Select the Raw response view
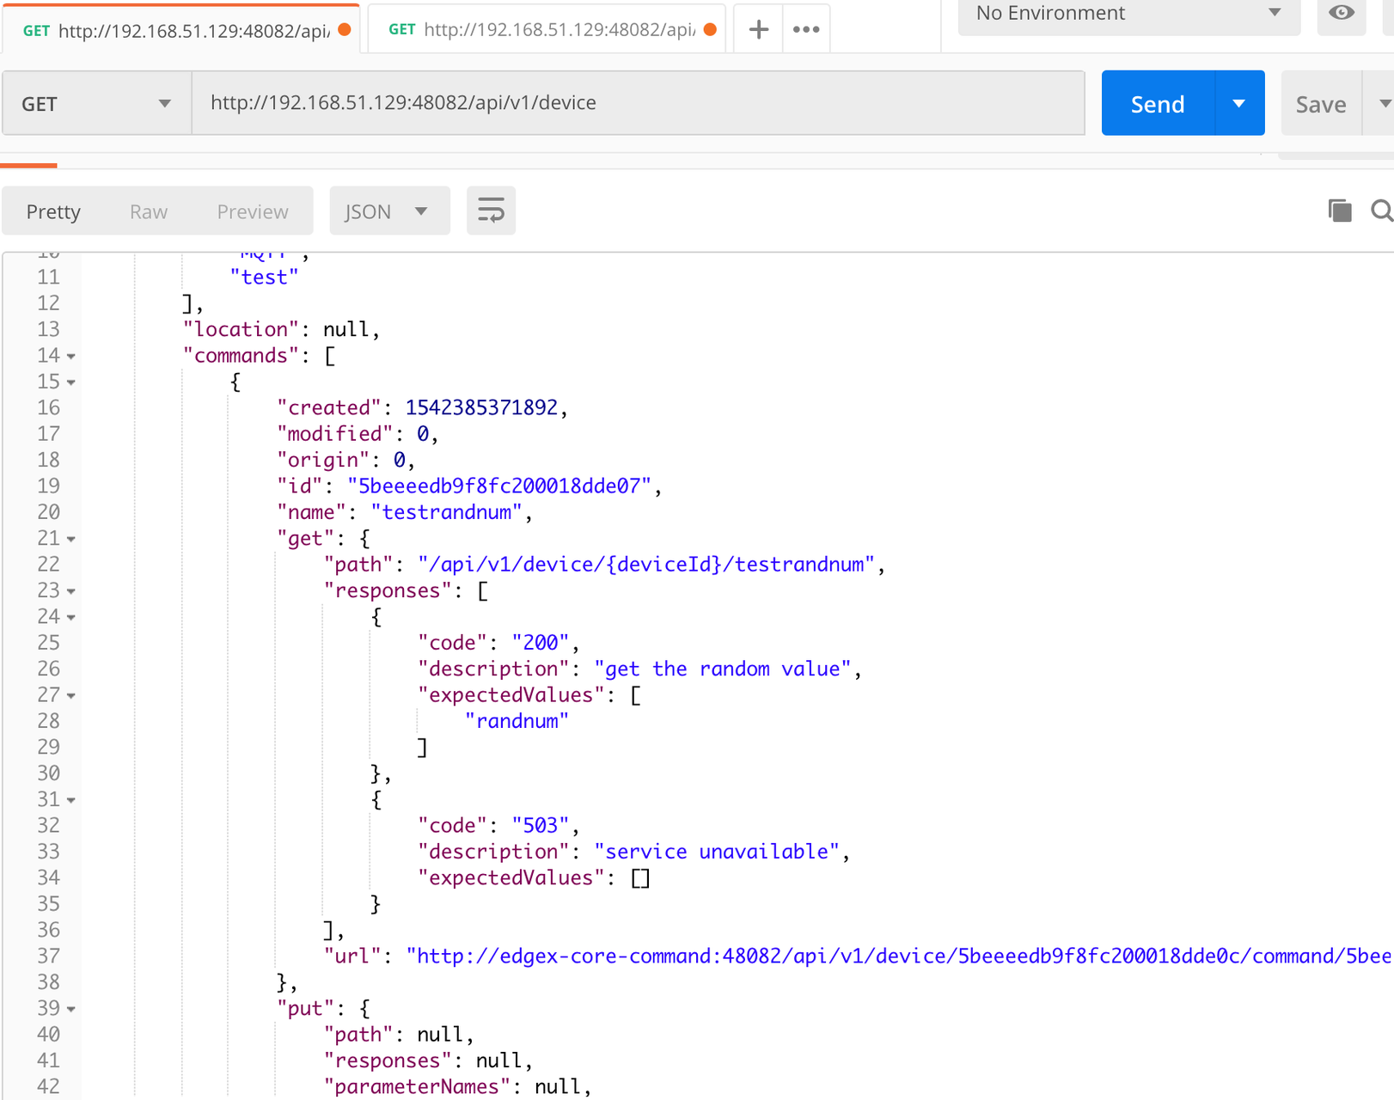This screenshot has height=1100, width=1394. pyautogui.click(x=149, y=211)
